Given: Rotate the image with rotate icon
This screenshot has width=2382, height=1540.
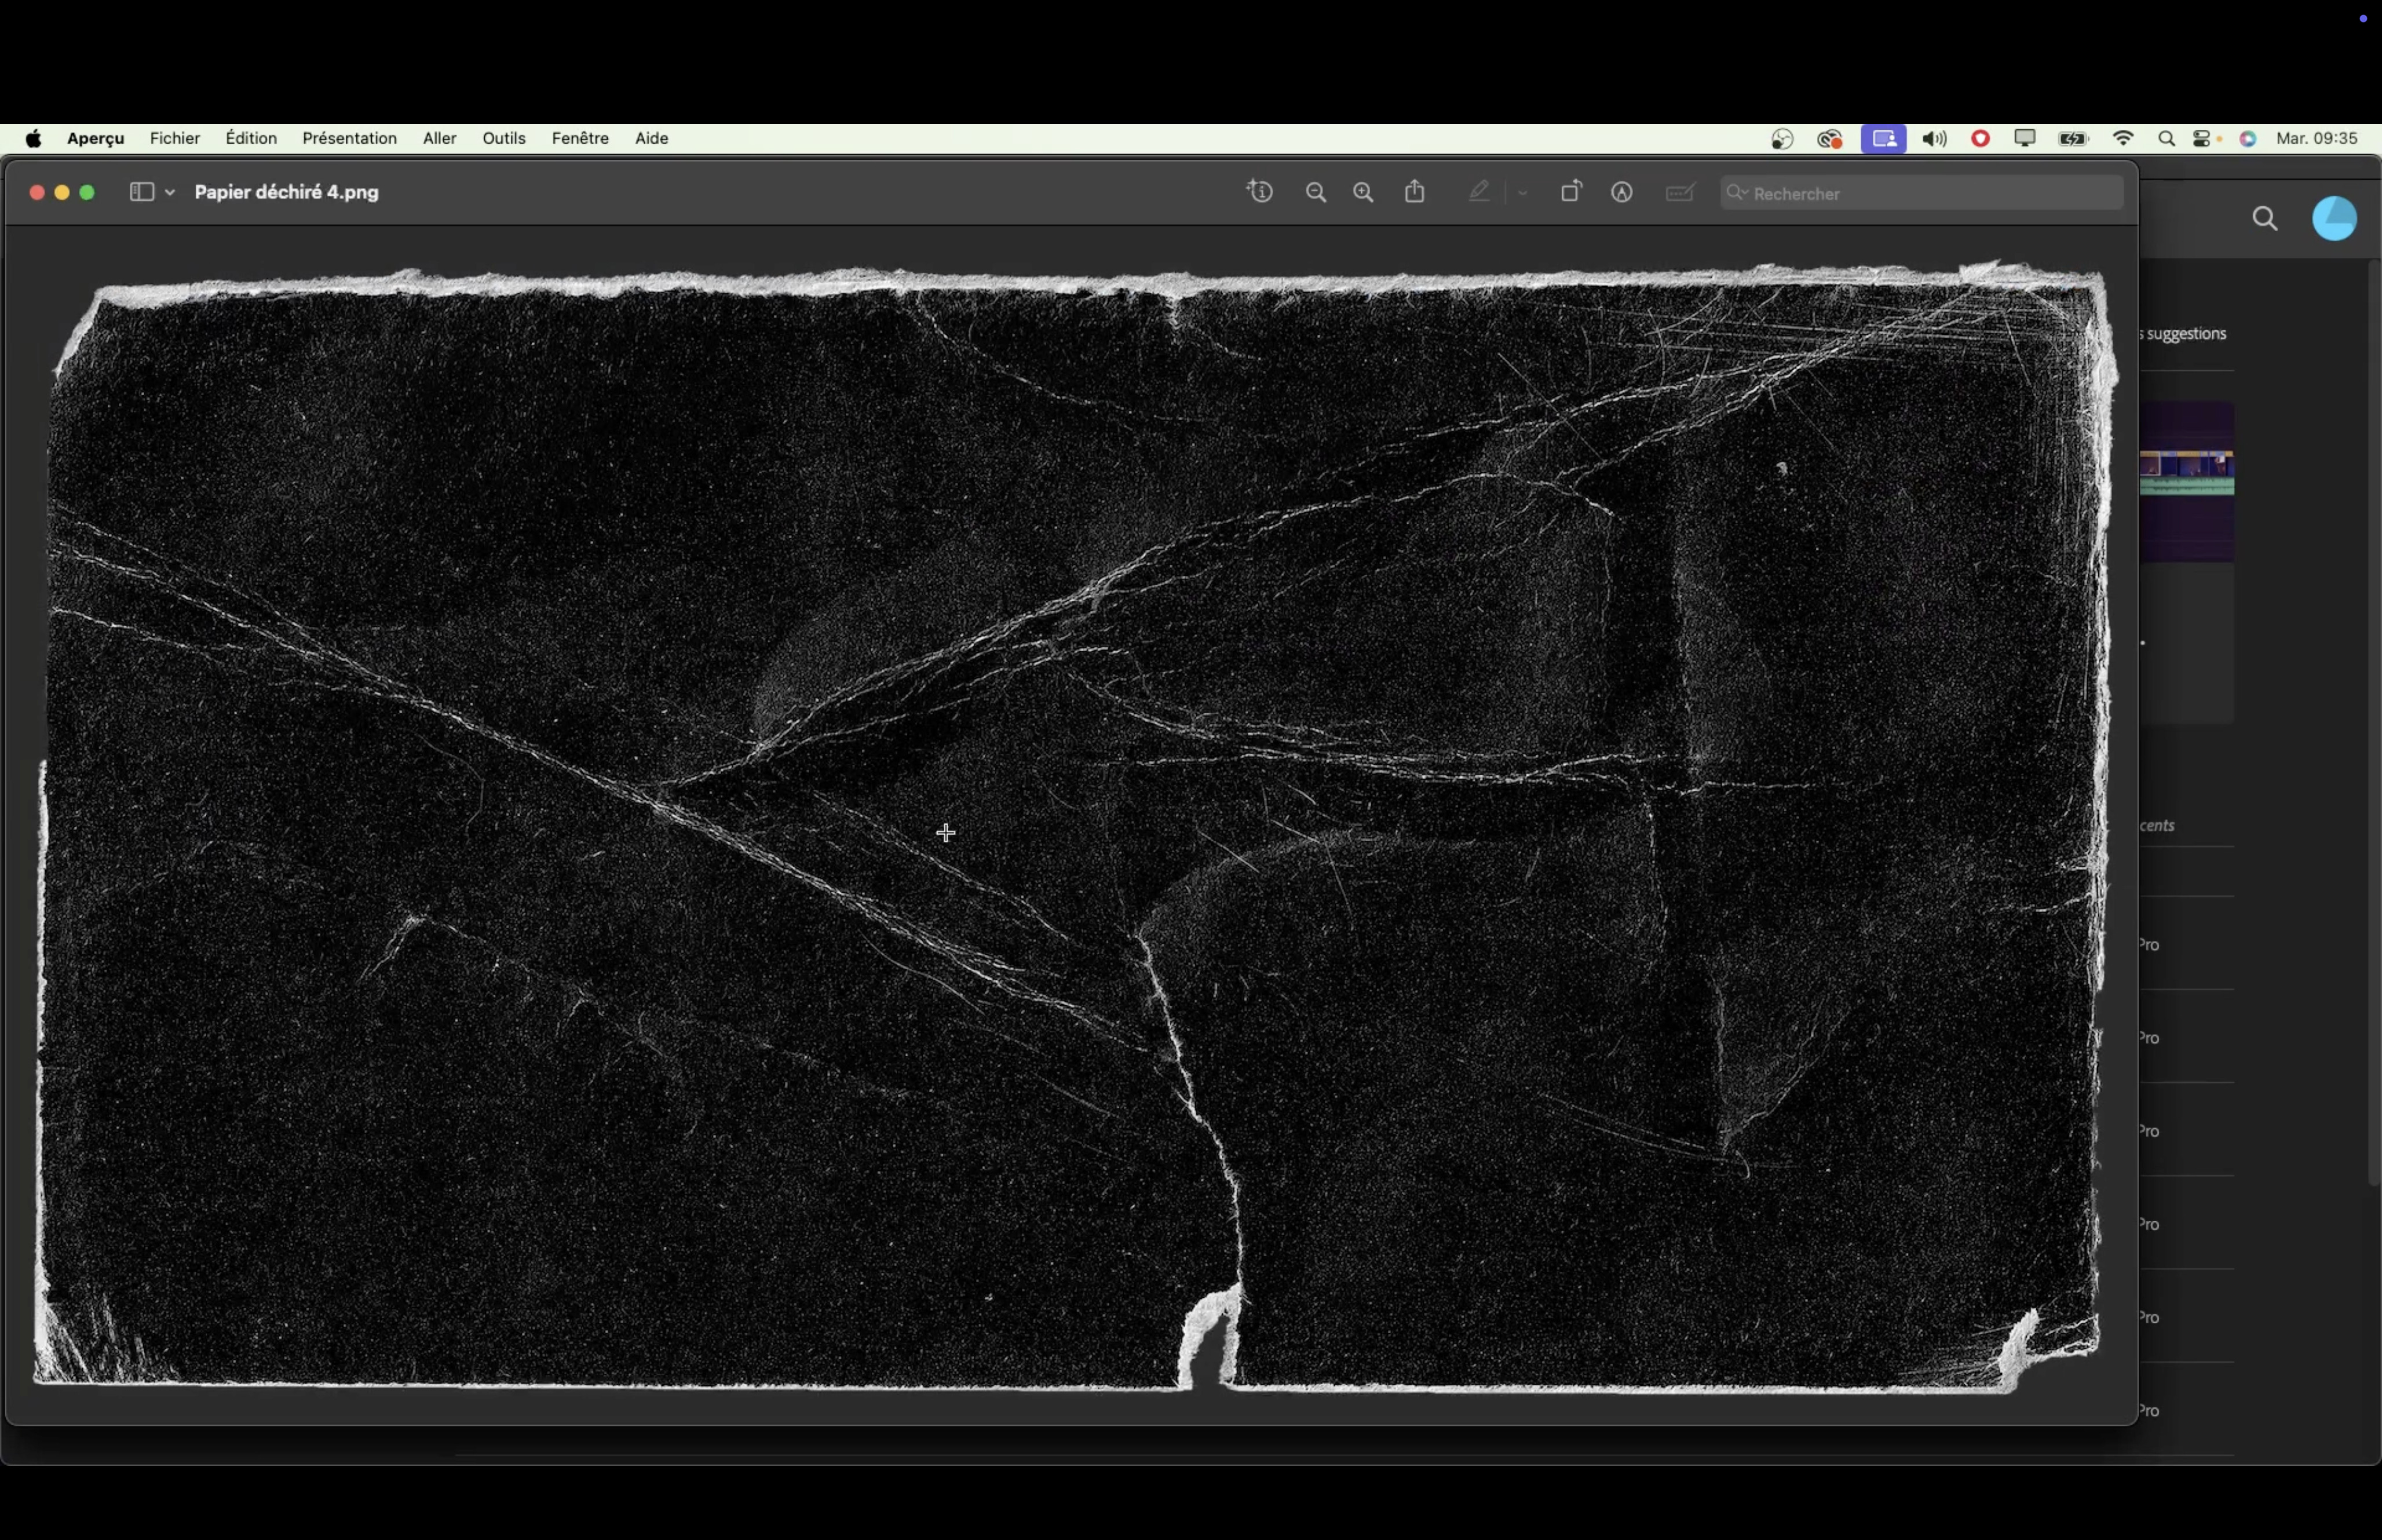Looking at the screenshot, I should [1570, 192].
